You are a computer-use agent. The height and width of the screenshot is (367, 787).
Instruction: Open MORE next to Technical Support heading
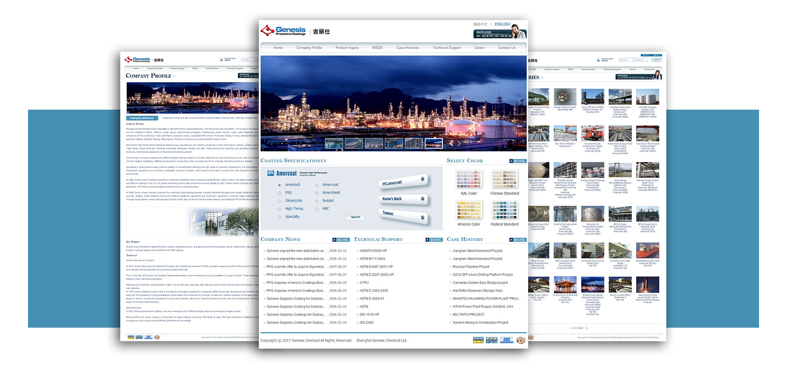434,240
